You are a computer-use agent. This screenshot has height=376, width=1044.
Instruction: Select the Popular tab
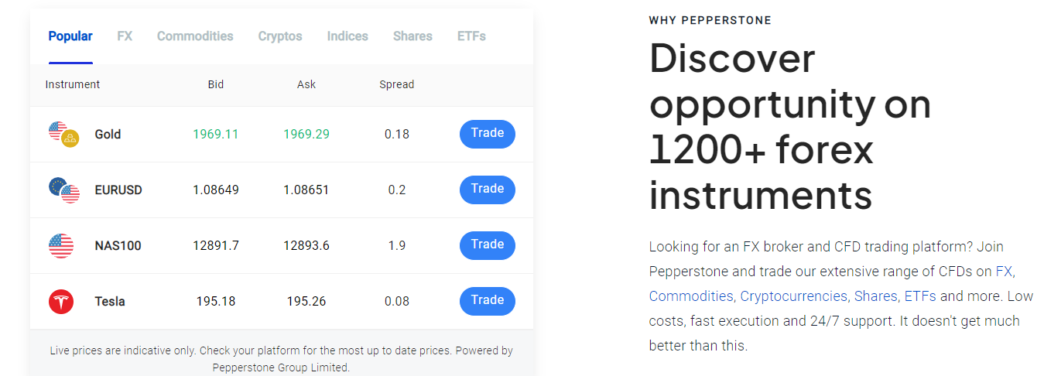[70, 36]
